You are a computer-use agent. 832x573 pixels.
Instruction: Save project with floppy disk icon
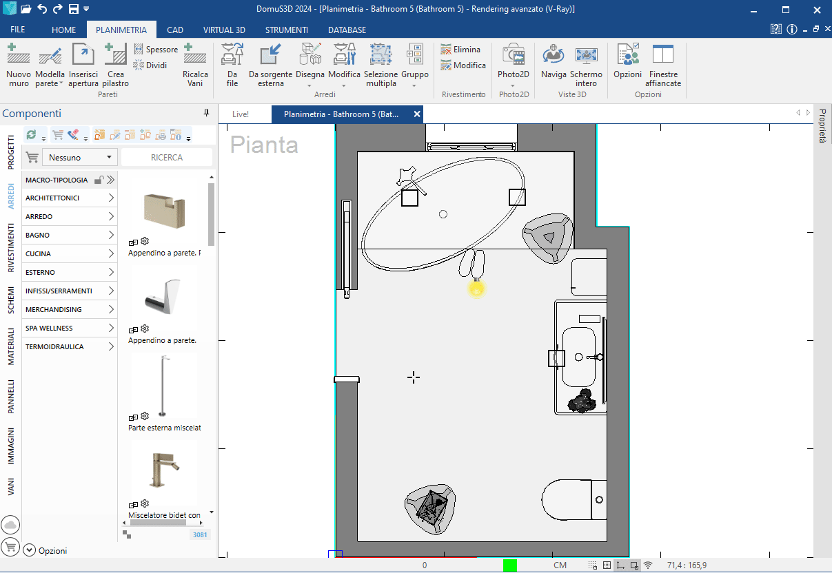[74, 9]
